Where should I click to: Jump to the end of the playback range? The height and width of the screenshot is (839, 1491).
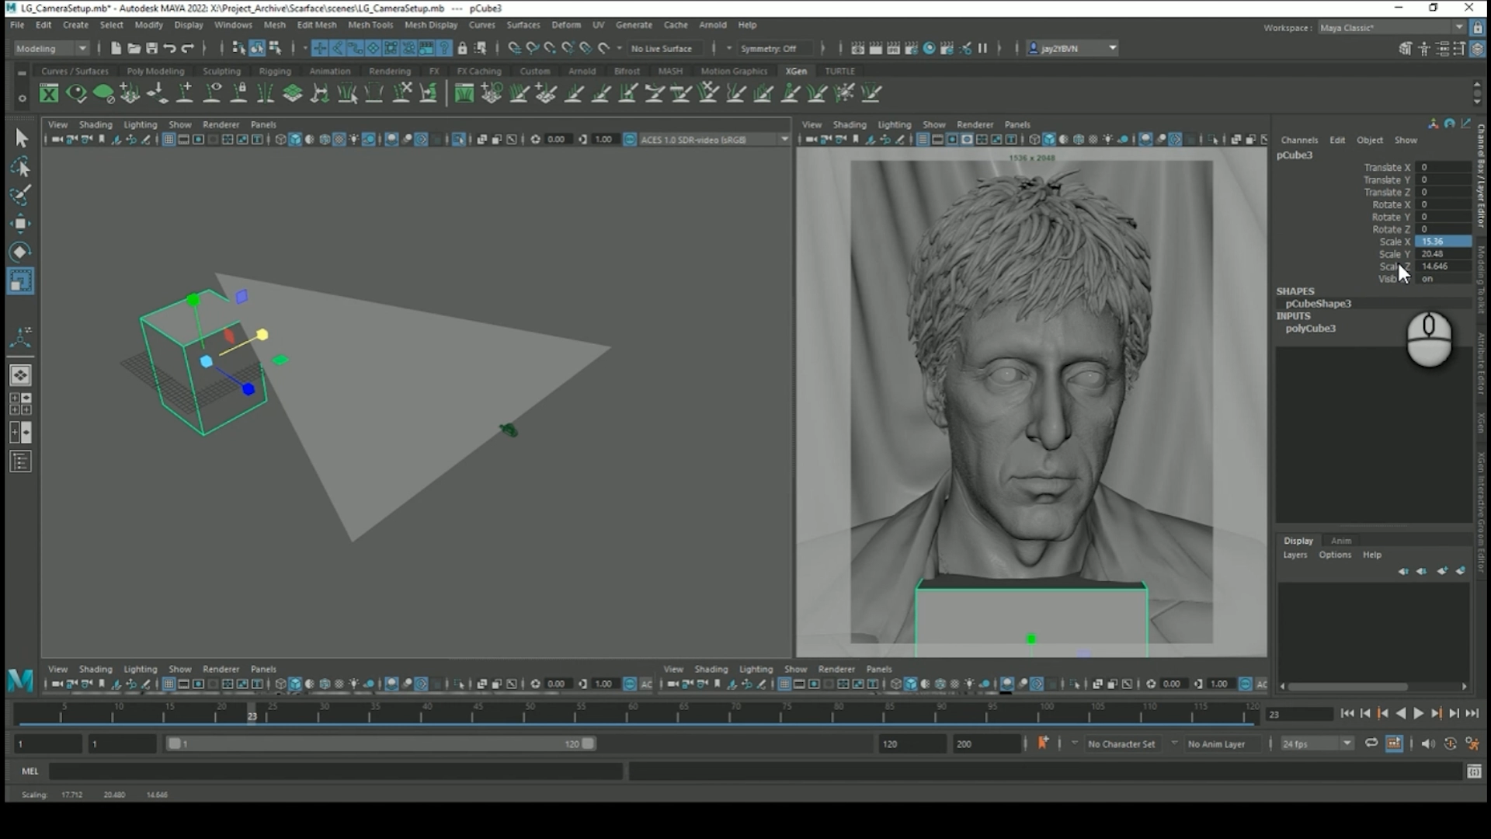pyautogui.click(x=1472, y=713)
